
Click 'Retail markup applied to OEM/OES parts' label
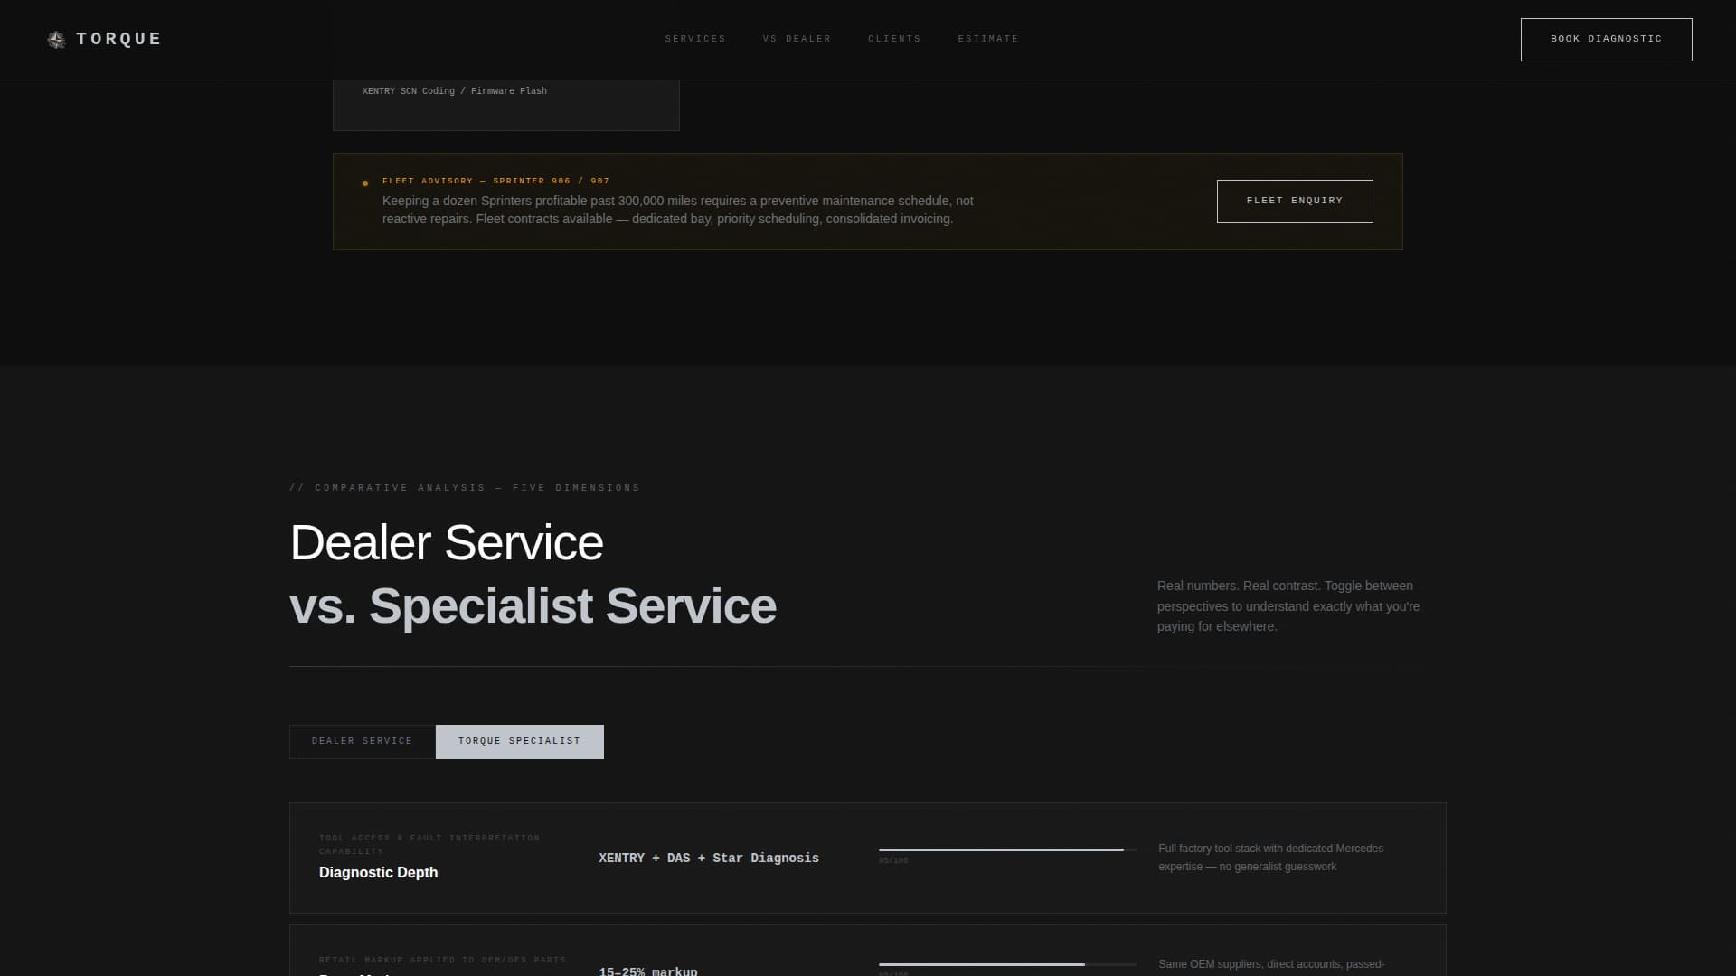(x=442, y=960)
